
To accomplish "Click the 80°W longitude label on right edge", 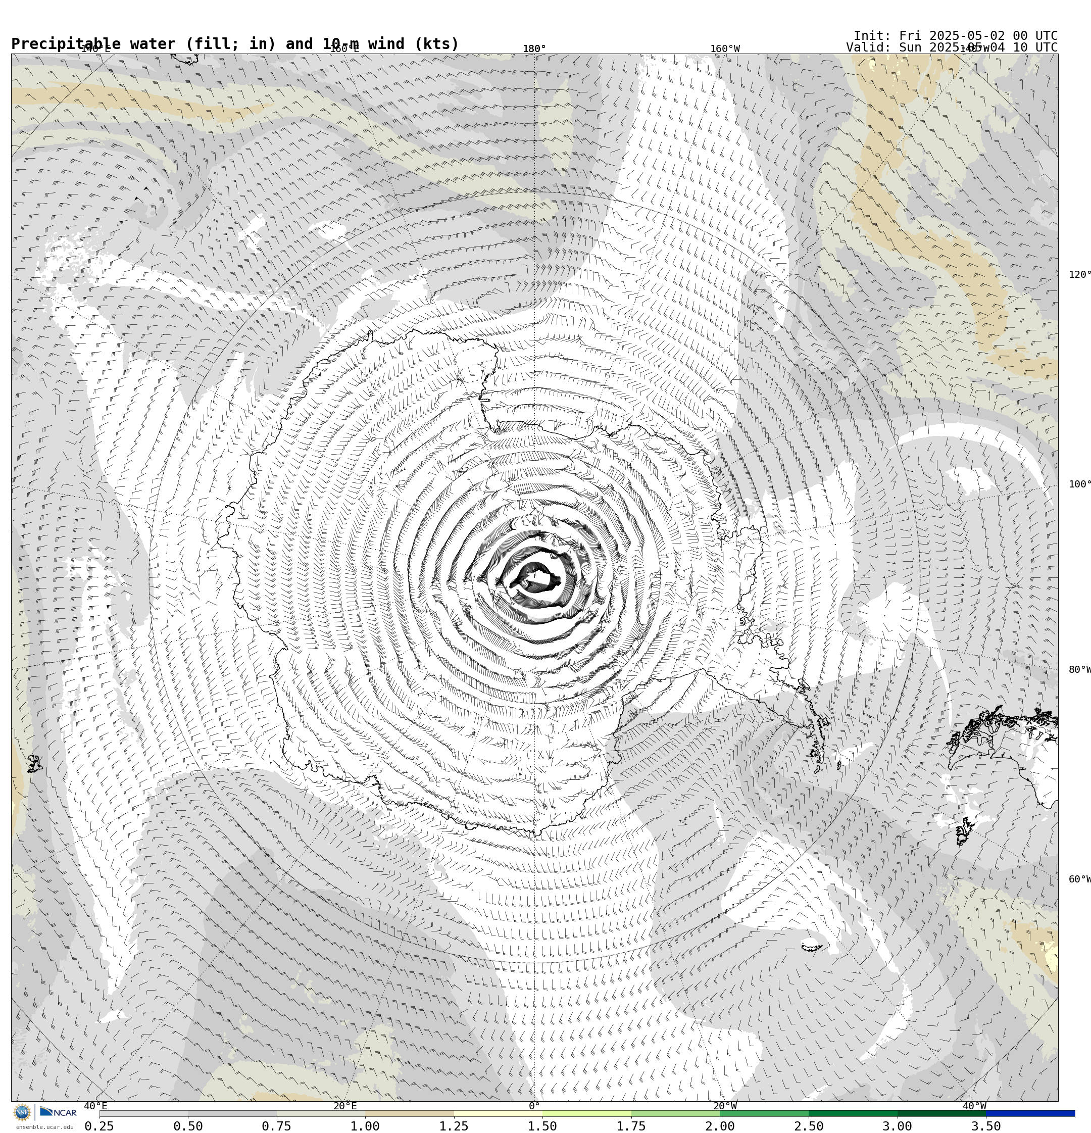I will (1079, 669).
